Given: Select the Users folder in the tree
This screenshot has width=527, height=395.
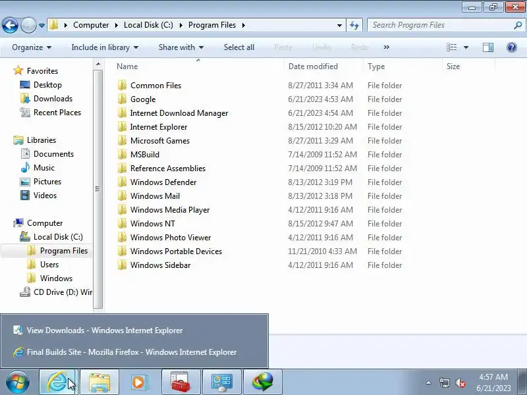Looking at the screenshot, I should click(x=43, y=264).
